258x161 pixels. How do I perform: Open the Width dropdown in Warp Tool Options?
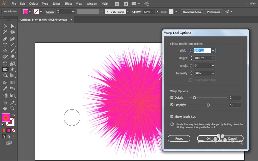(213, 50)
